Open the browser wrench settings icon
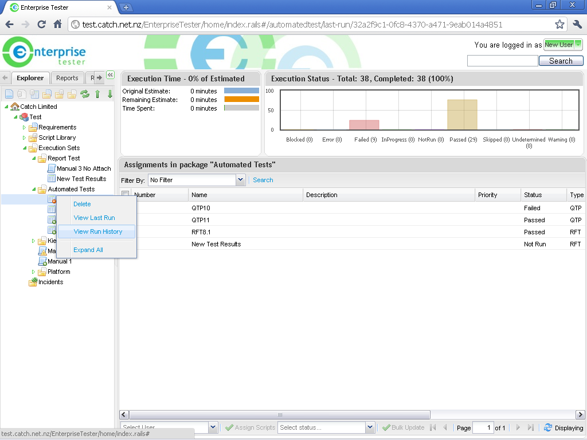Viewport: 587px width, 440px height. [x=577, y=25]
